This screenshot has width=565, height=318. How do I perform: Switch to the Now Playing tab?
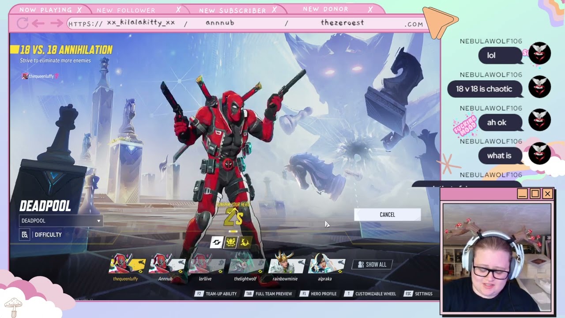pyautogui.click(x=45, y=10)
